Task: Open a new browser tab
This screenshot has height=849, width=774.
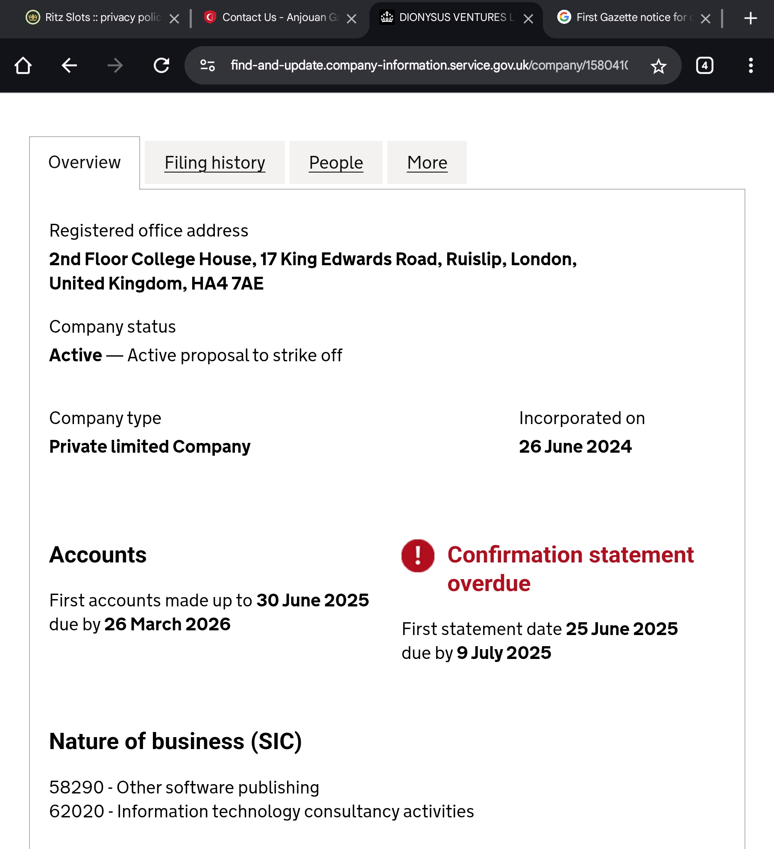Action: (751, 18)
